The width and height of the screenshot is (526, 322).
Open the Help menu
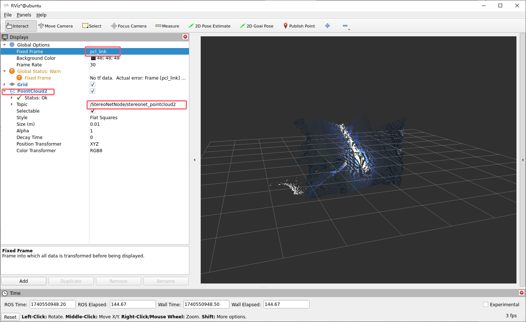(x=41, y=15)
